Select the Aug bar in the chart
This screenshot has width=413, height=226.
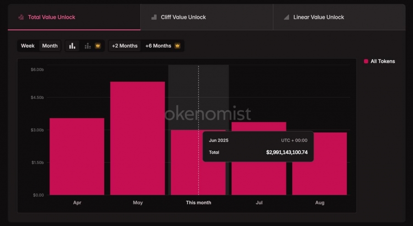coord(319,164)
